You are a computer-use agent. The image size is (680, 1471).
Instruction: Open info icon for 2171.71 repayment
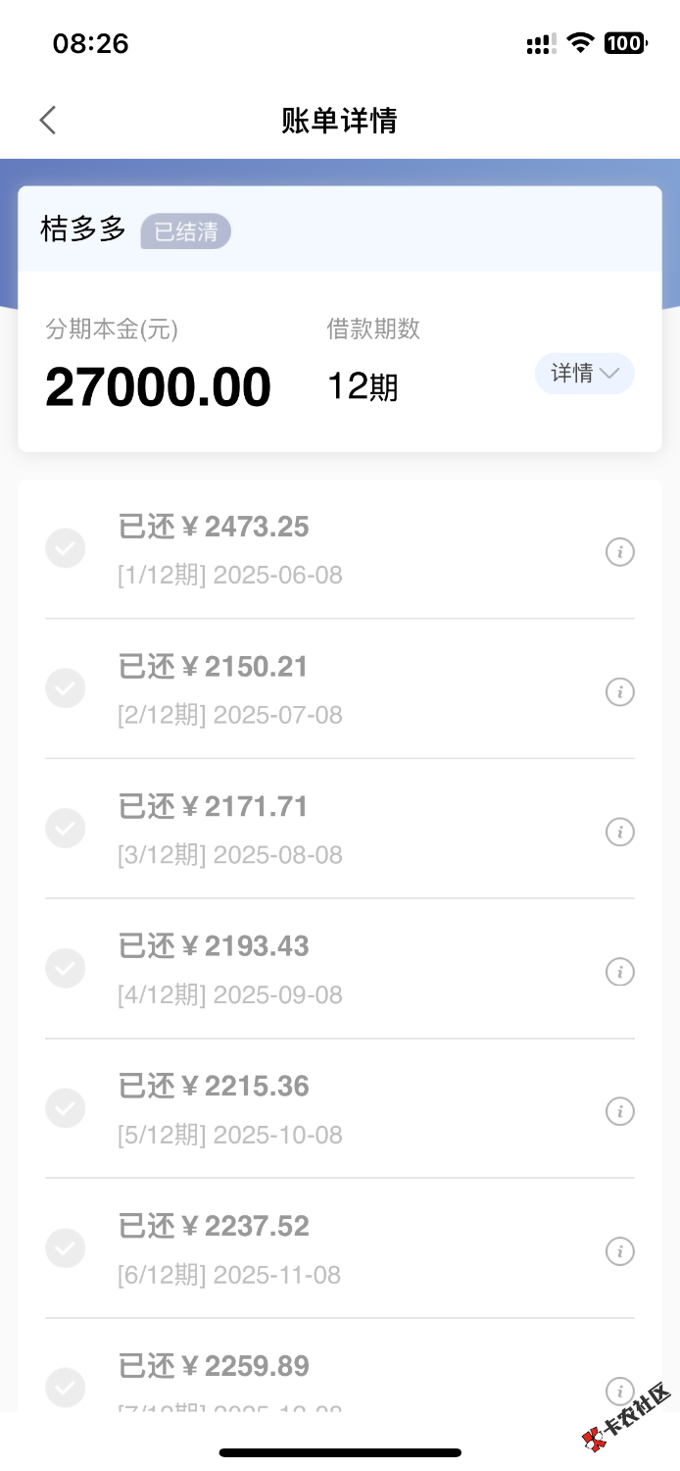pos(619,833)
